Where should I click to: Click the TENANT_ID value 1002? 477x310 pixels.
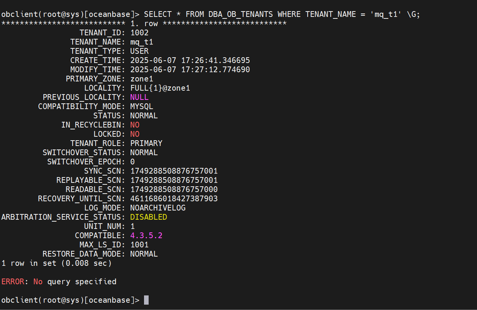tap(139, 33)
